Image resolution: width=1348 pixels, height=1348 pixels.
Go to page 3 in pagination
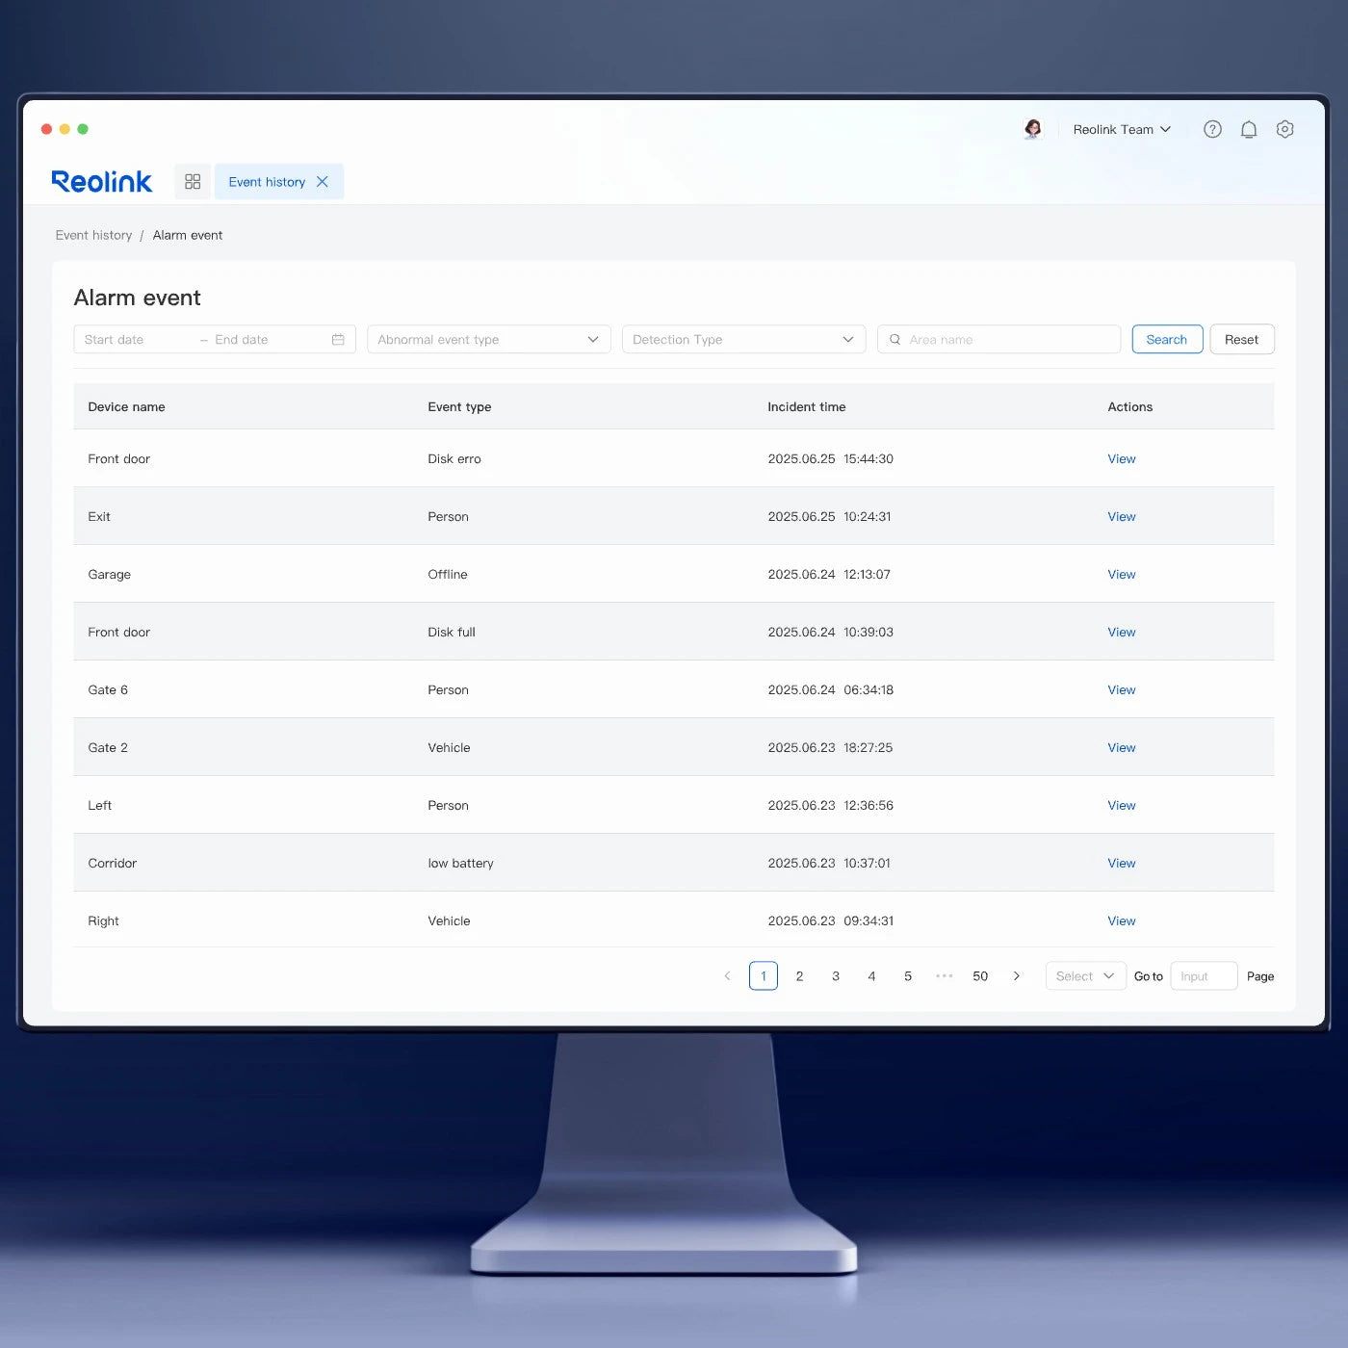pyautogui.click(x=836, y=976)
